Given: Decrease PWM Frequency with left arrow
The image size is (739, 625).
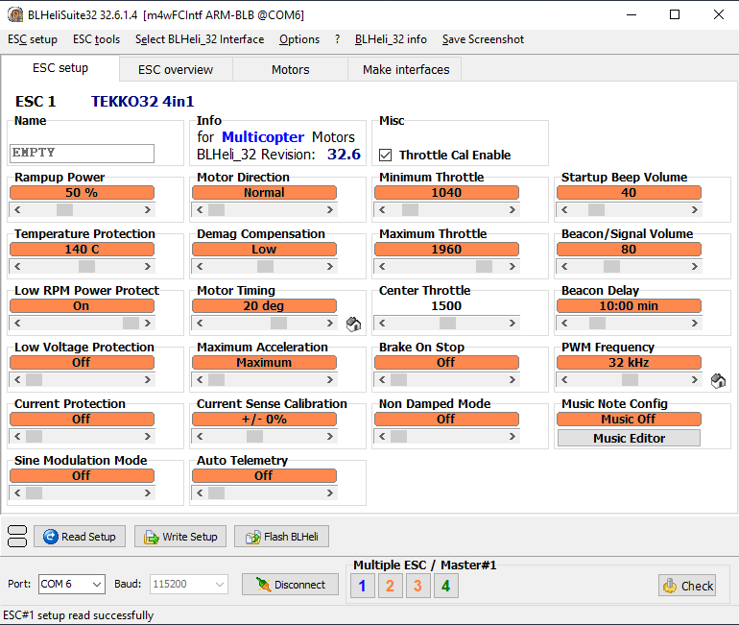Looking at the screenshot, I should pos(564,379).
